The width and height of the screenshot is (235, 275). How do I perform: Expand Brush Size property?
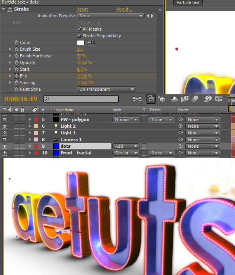[10, 49]
